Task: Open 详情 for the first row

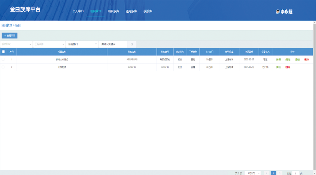Action: (x=278, y=60)
